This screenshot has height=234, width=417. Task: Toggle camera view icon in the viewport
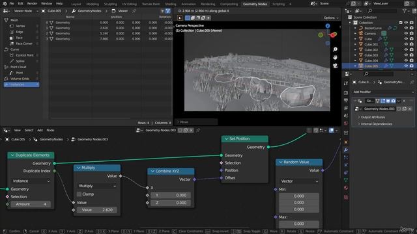pyautogui.click(x=335, y=66)
